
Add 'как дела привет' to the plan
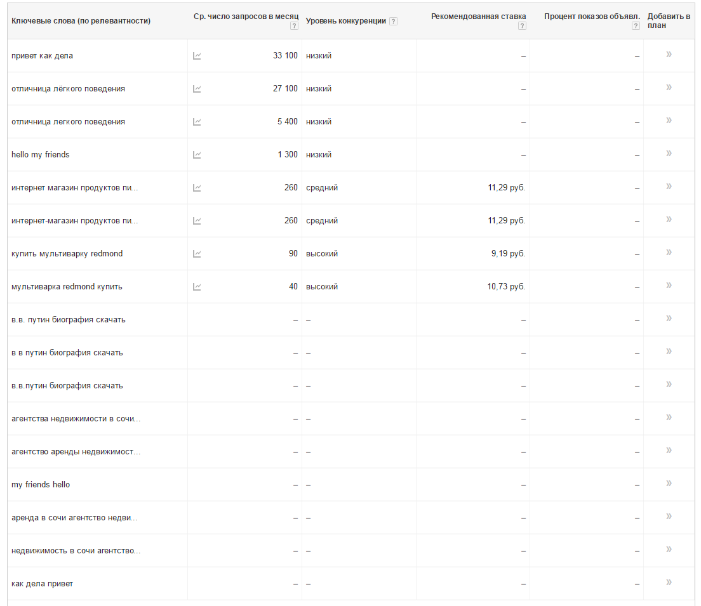click(669, 583)
